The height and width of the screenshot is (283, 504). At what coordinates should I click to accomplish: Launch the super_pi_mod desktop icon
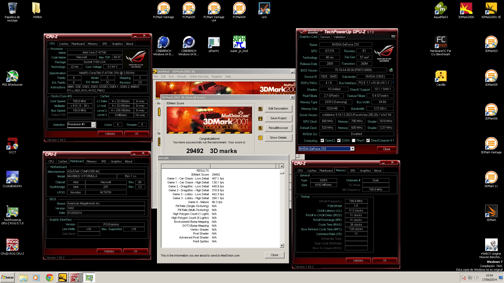tap(239, 44)
